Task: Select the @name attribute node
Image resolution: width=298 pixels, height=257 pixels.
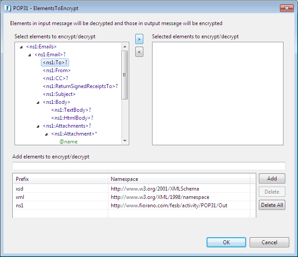Action: pos(69,142)
